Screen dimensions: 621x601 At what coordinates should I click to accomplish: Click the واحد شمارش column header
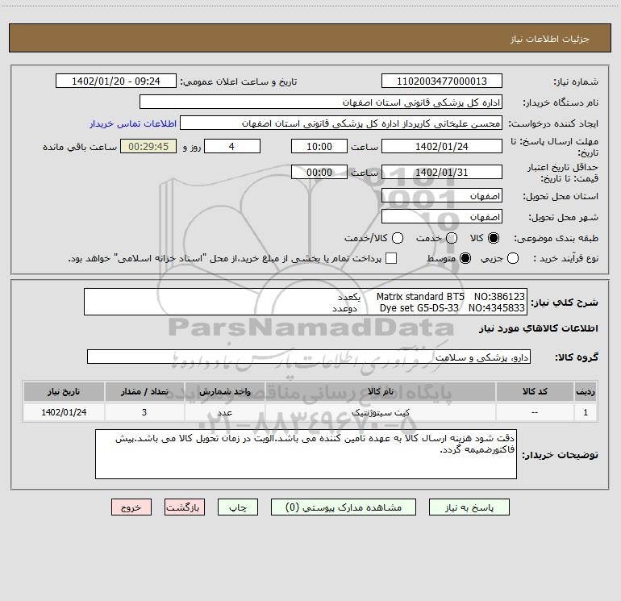tap(224, 391)
